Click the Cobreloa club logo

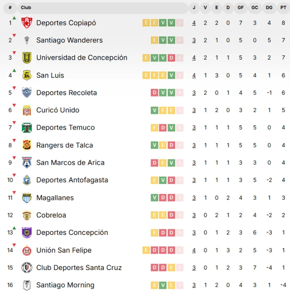(27, 215)
